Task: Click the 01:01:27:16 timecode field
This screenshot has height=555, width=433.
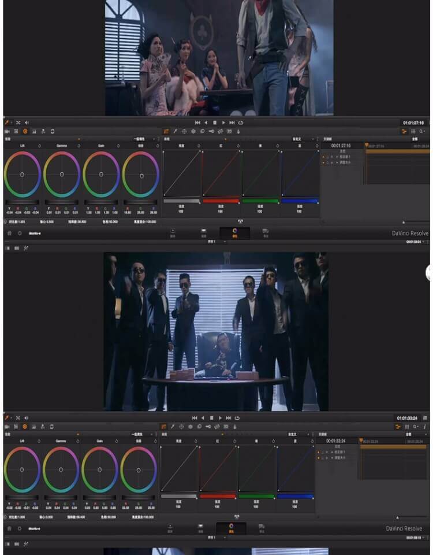Action: pyautogui.click(x=413, y=123)
